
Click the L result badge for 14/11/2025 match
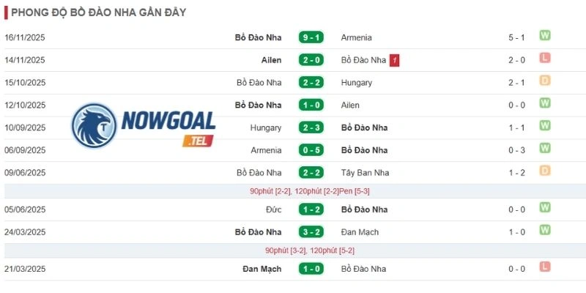click(x=544, y=59)
